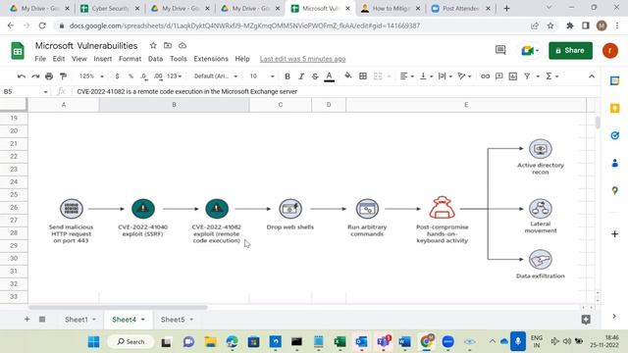The width and height of the screenshot is (628, 353).
Task: Open Google Keep in side panel
Action: click(x=615, y=108)
